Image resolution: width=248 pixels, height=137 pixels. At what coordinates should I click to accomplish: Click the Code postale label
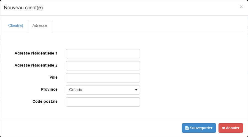(x=45, y=101)
